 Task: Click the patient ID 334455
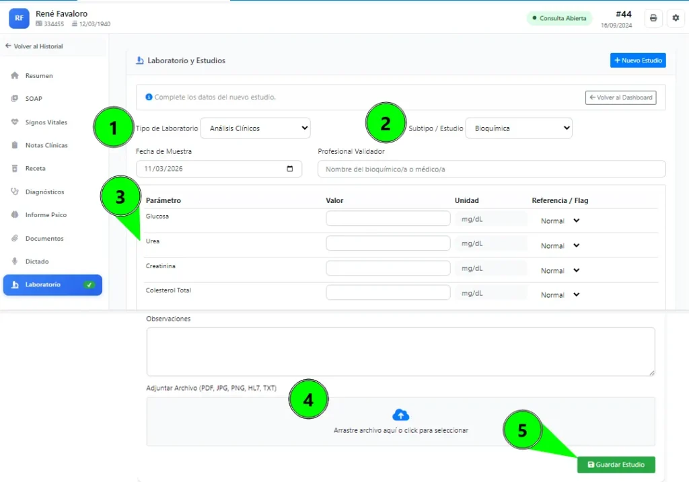point(54,24)
